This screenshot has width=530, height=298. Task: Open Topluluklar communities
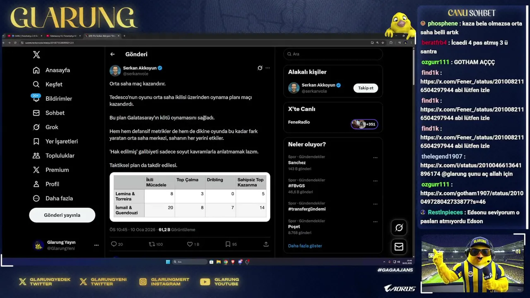pos(53,156)
